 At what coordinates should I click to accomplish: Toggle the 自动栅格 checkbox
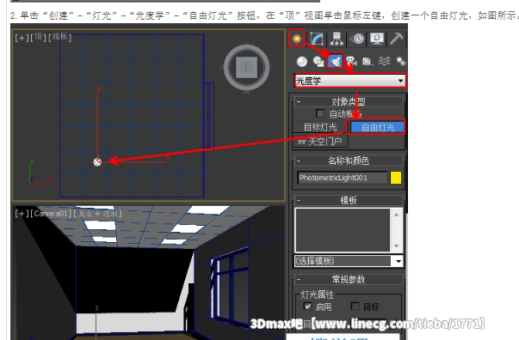(319, 113)
